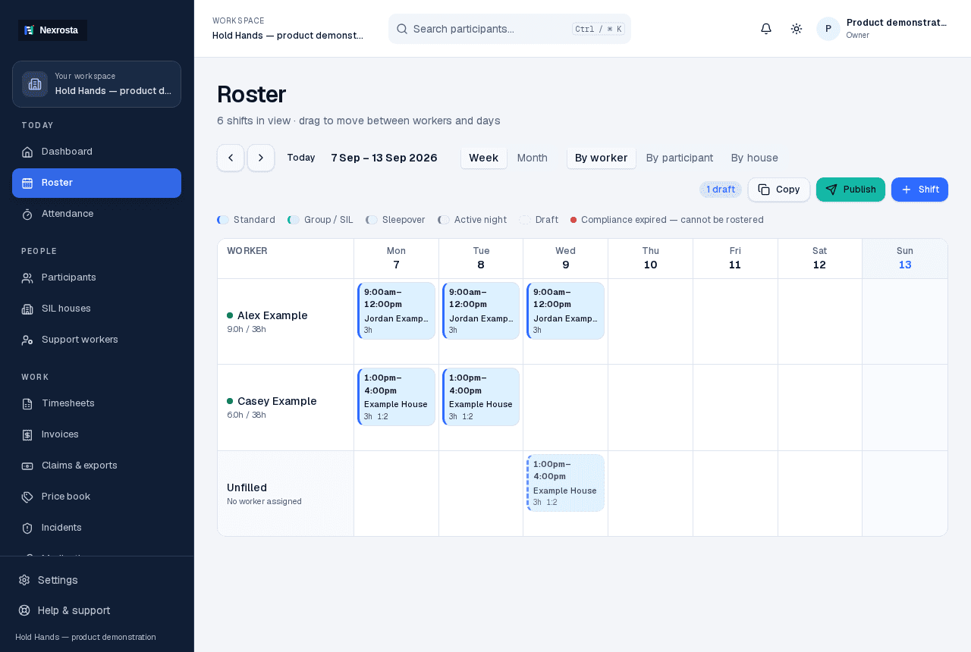Go to next week chevron
The image size is (971, 652).
click(261, 158)
